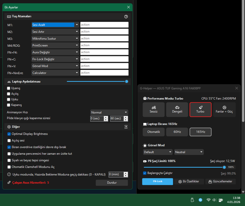This screenshot has height=206, width=245.
Task: Open Wi-Fi network tray icon
Action: click(x=208, y=200)
